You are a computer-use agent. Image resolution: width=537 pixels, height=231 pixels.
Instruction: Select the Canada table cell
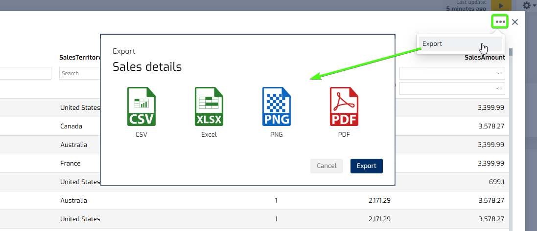[x=71, y=126]
